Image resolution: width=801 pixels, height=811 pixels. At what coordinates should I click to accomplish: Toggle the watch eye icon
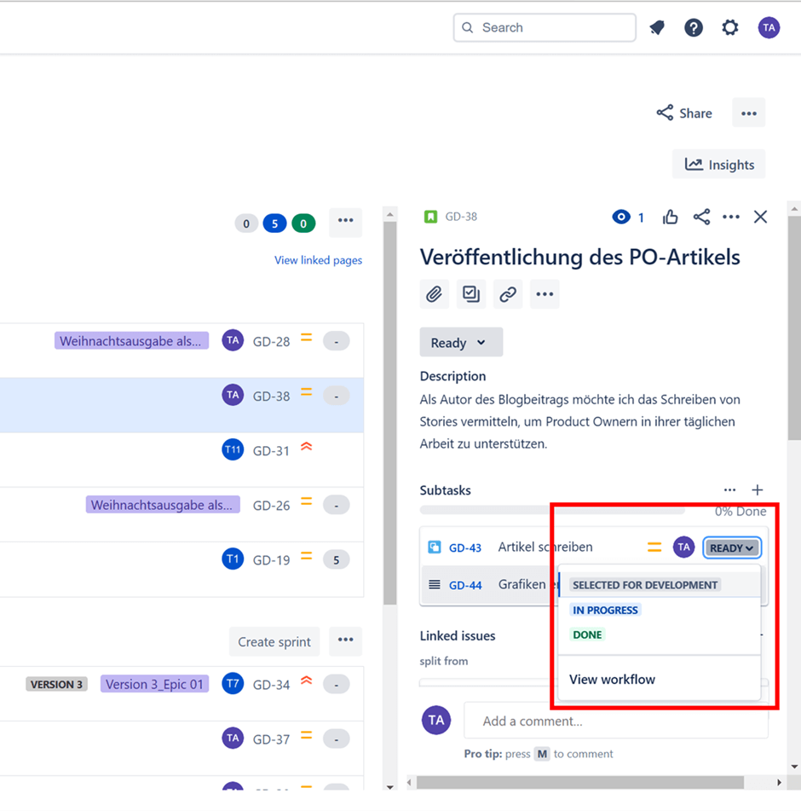point(622,217)
